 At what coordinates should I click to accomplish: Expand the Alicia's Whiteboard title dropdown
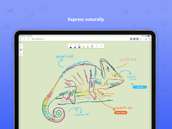click(45, 39)
